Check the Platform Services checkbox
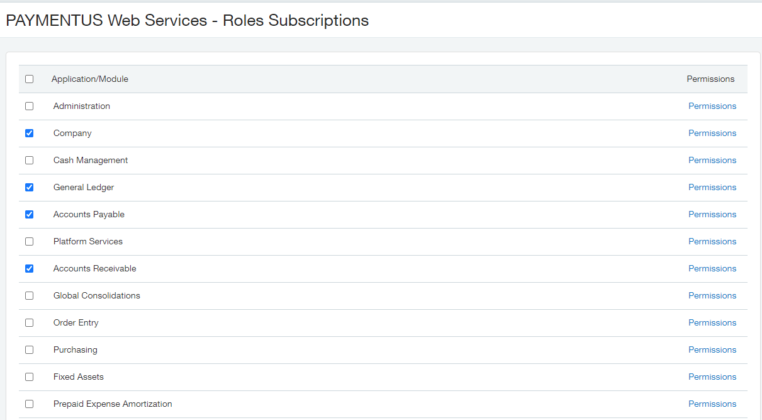 coord(29,242)
